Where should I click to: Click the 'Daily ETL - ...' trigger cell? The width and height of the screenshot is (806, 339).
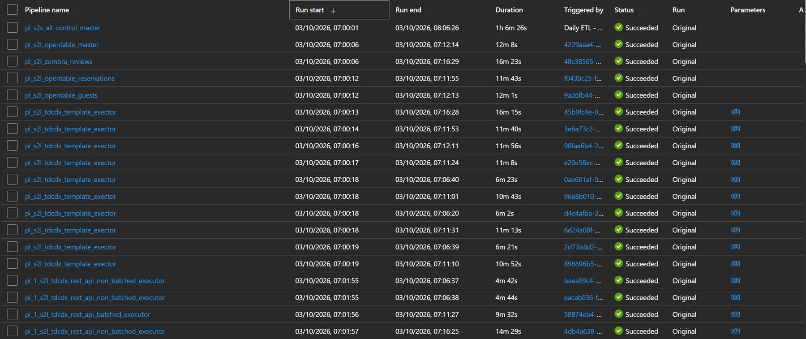click(583, 28)
